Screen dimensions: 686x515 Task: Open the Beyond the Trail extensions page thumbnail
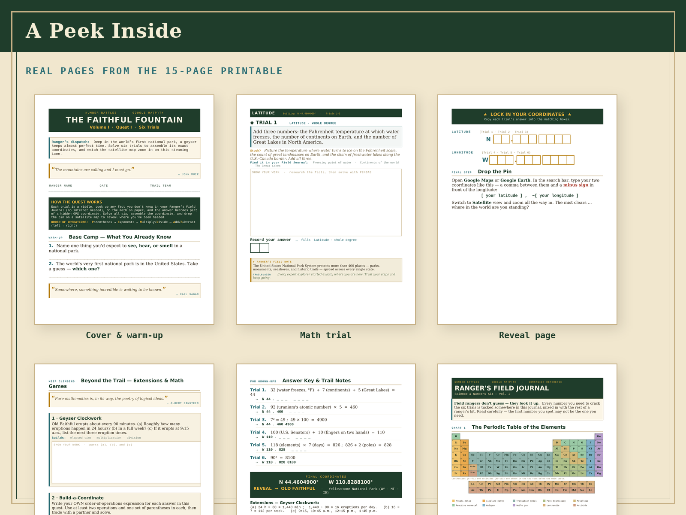coord(124,439)
